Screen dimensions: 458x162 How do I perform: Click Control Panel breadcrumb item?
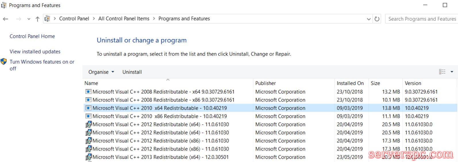(74, 19)
